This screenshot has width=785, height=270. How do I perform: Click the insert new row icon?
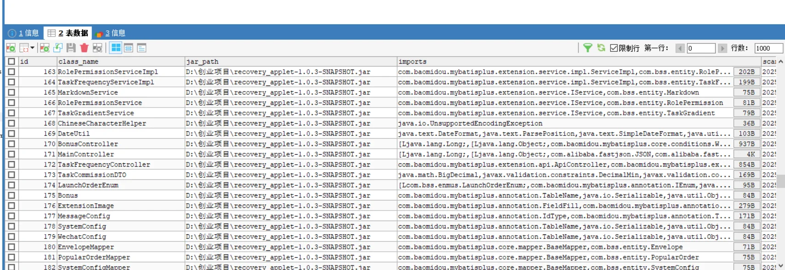coord(45,48)
